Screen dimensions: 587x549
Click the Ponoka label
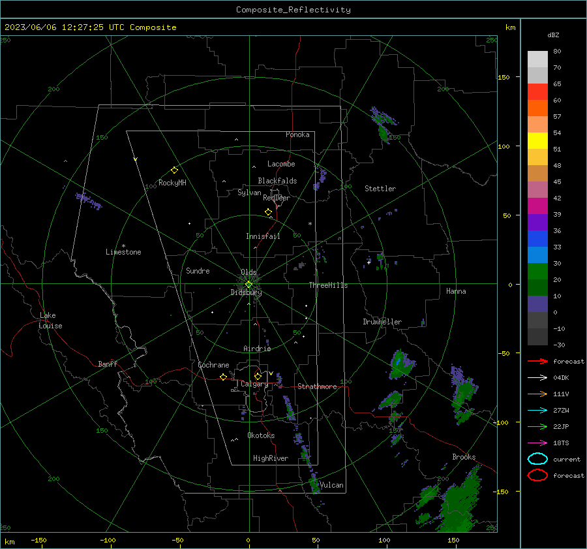297,134
